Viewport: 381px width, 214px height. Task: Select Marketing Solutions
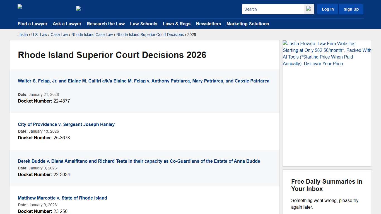(x=248, y=24)
